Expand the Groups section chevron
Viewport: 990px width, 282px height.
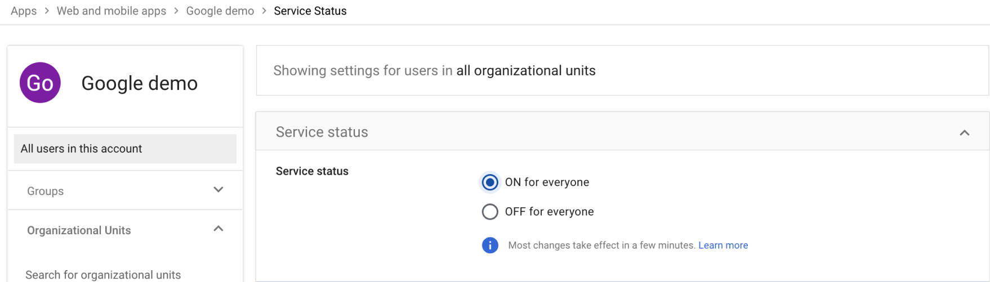point(218,190)
